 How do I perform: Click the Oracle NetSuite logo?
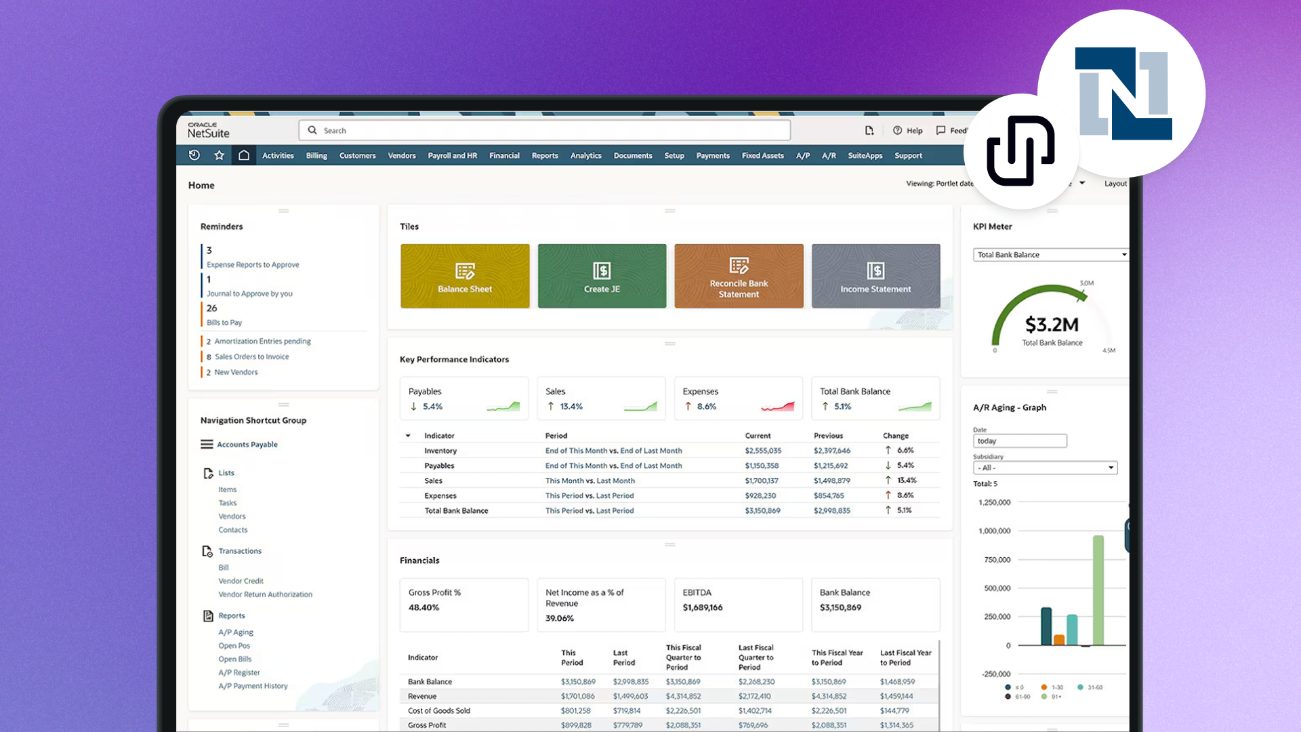coord(208,130)
